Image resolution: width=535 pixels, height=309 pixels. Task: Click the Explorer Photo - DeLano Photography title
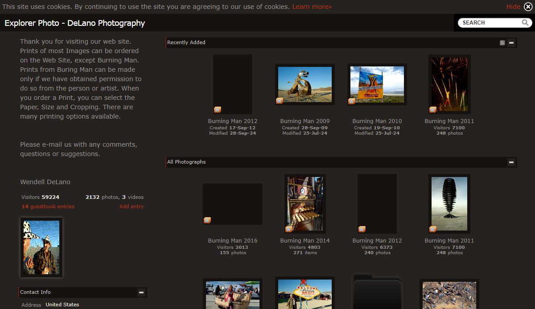pyautogui.click(x=75, y=23)
